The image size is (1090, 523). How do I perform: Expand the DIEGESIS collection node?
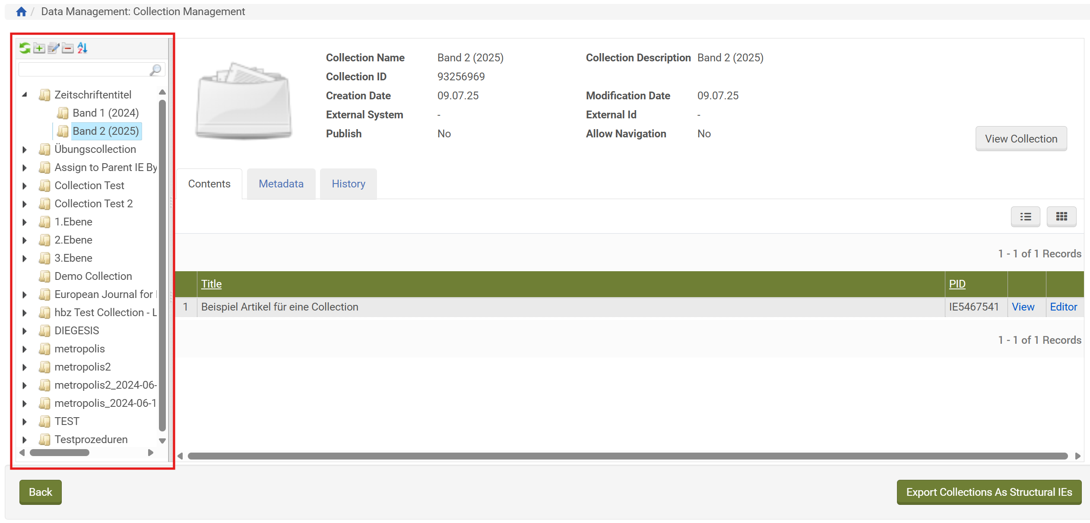[25, 331]
